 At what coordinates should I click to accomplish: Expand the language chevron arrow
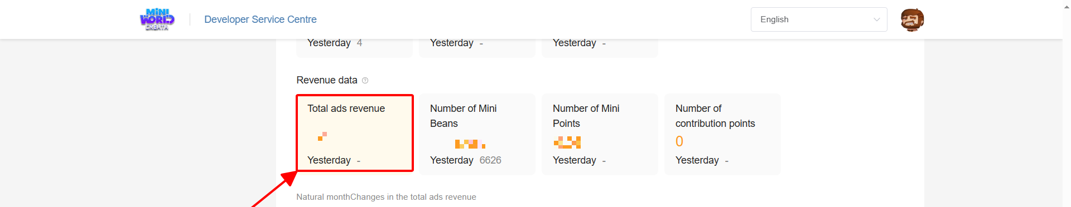click(876, 19)
